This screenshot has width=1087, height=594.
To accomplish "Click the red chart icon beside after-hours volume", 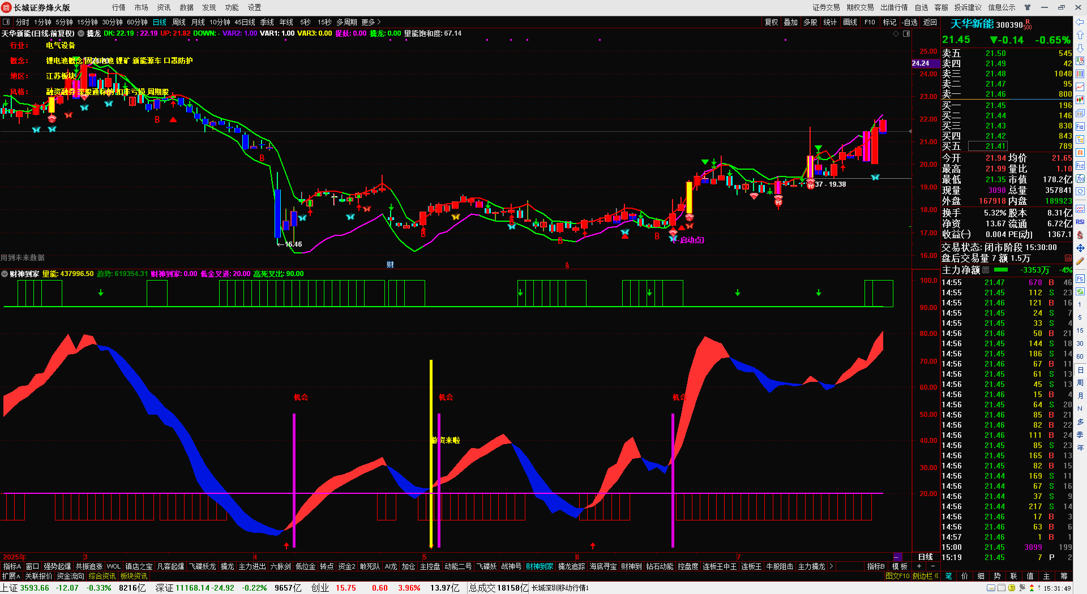I will [x=1068, y=258].
